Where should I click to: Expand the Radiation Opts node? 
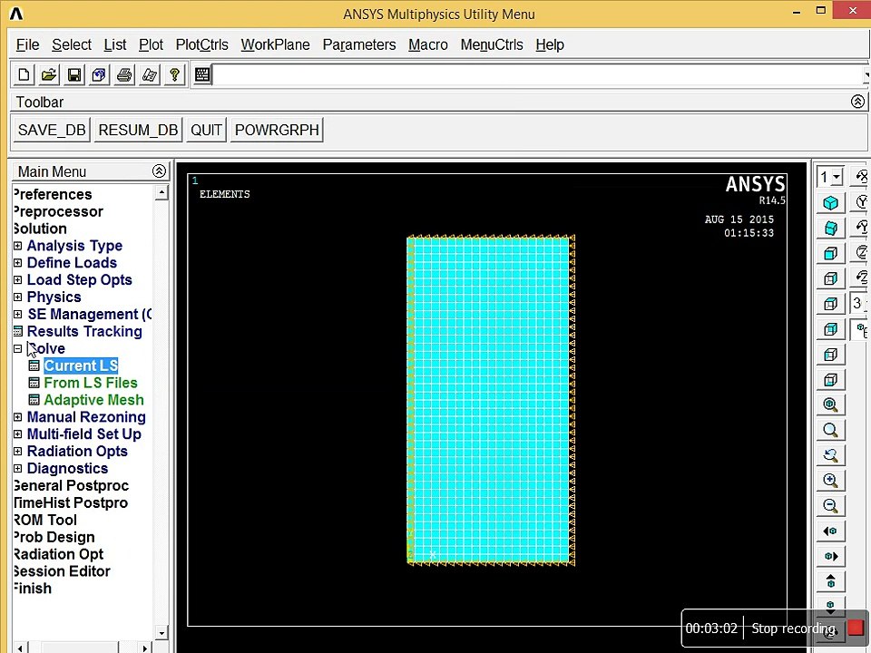tap(18, 452)
